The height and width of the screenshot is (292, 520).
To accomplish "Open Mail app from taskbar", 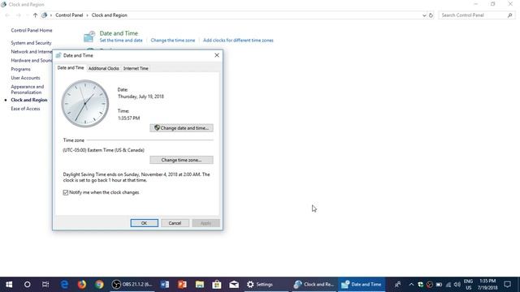I will (234, 285).
